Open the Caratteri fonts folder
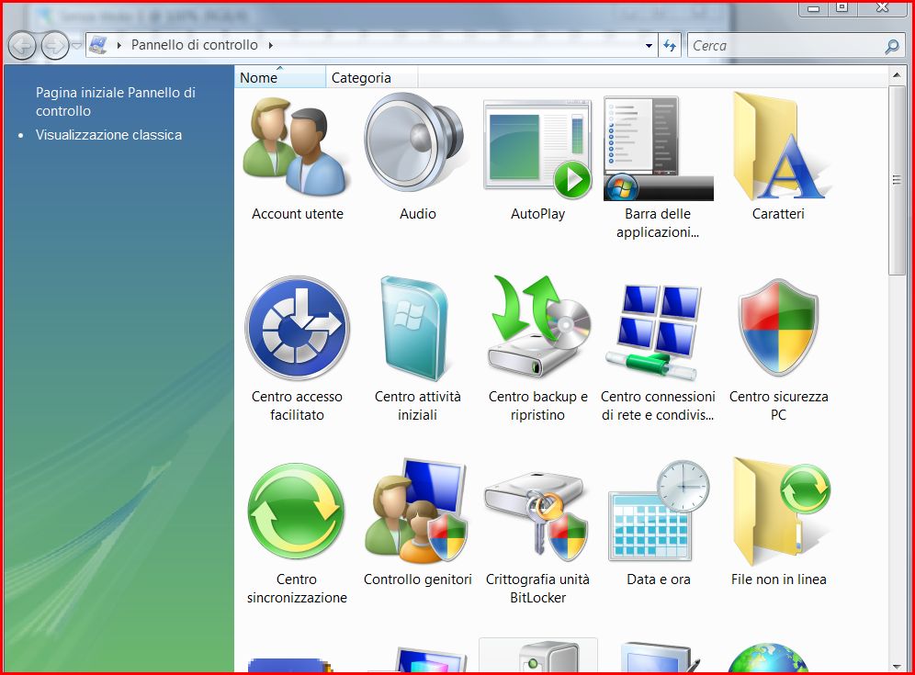This screenshot has height=675, width=915. click(778, 158)
